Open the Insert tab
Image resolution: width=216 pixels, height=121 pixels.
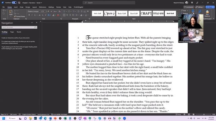coord(16,7)
